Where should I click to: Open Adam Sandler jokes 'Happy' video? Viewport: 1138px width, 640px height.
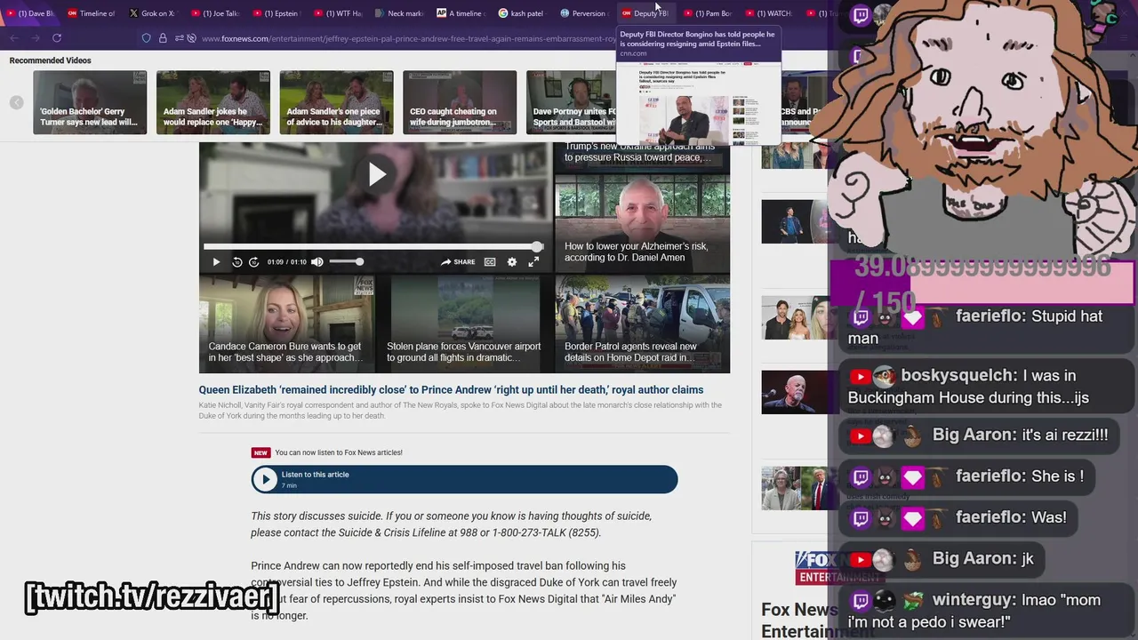[x=213, y=102]
